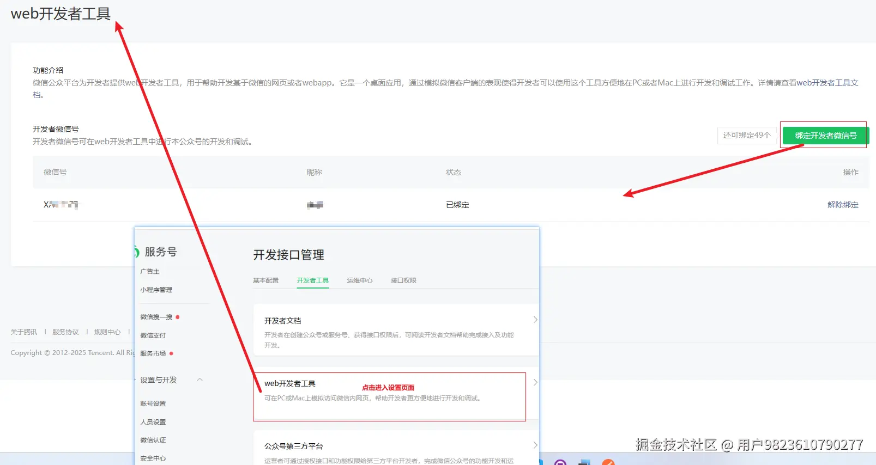Screen dimensions: 876x465
Task: Open the arrow on the web开发者工具 card
Action: [x=535, y=382]
